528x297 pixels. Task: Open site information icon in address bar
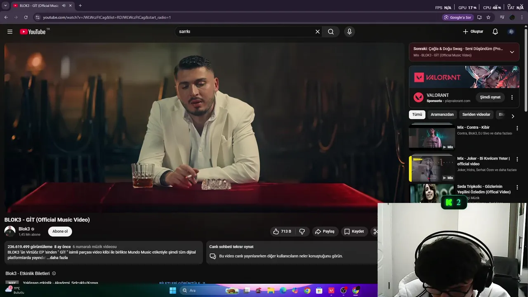point(38,17)
